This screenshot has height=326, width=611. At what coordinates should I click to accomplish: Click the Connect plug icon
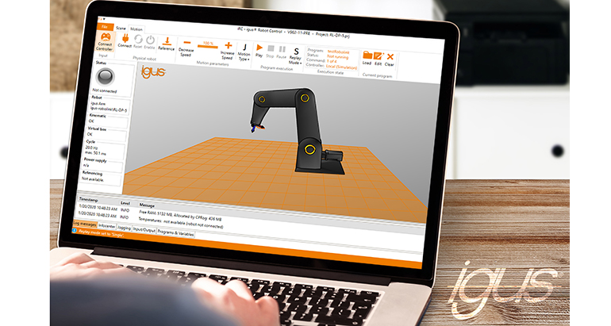(x=125, y=38)
